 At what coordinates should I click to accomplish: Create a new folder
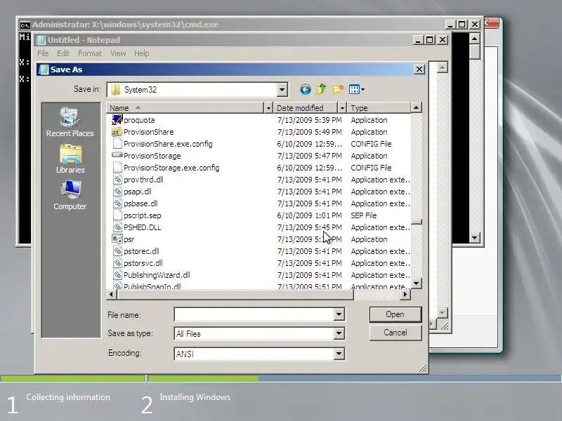[338, 89]
